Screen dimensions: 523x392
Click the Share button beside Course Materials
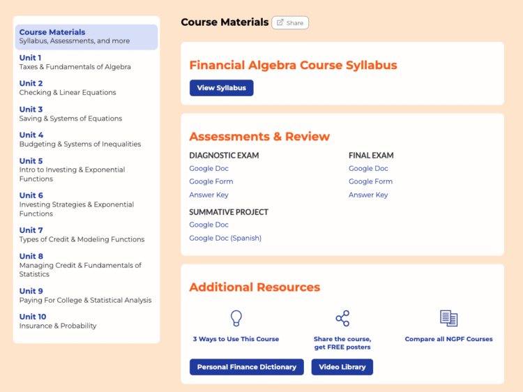pos(290,23)
